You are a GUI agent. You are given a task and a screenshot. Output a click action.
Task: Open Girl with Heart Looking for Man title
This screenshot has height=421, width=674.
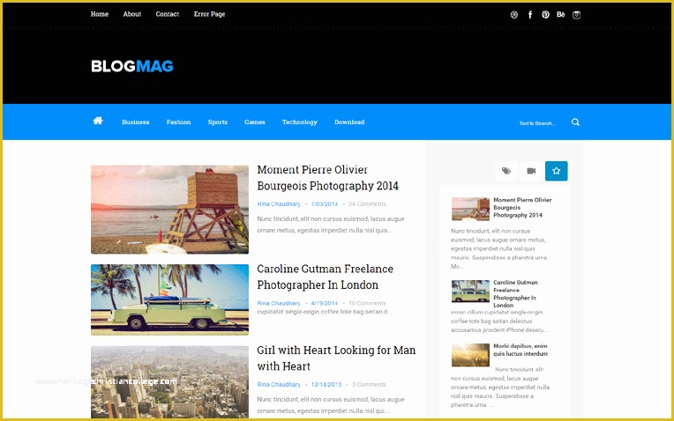point(336,358)
